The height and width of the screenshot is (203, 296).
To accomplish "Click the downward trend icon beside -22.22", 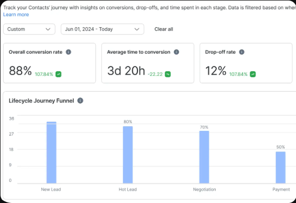I will (168, 74).
